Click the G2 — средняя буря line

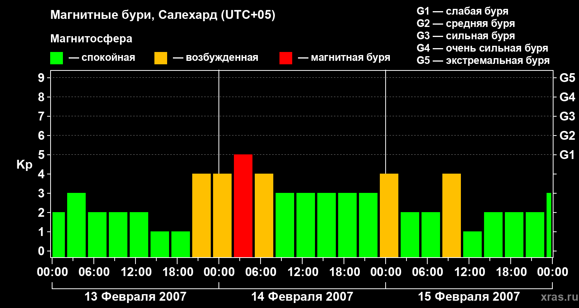(466, 23)
